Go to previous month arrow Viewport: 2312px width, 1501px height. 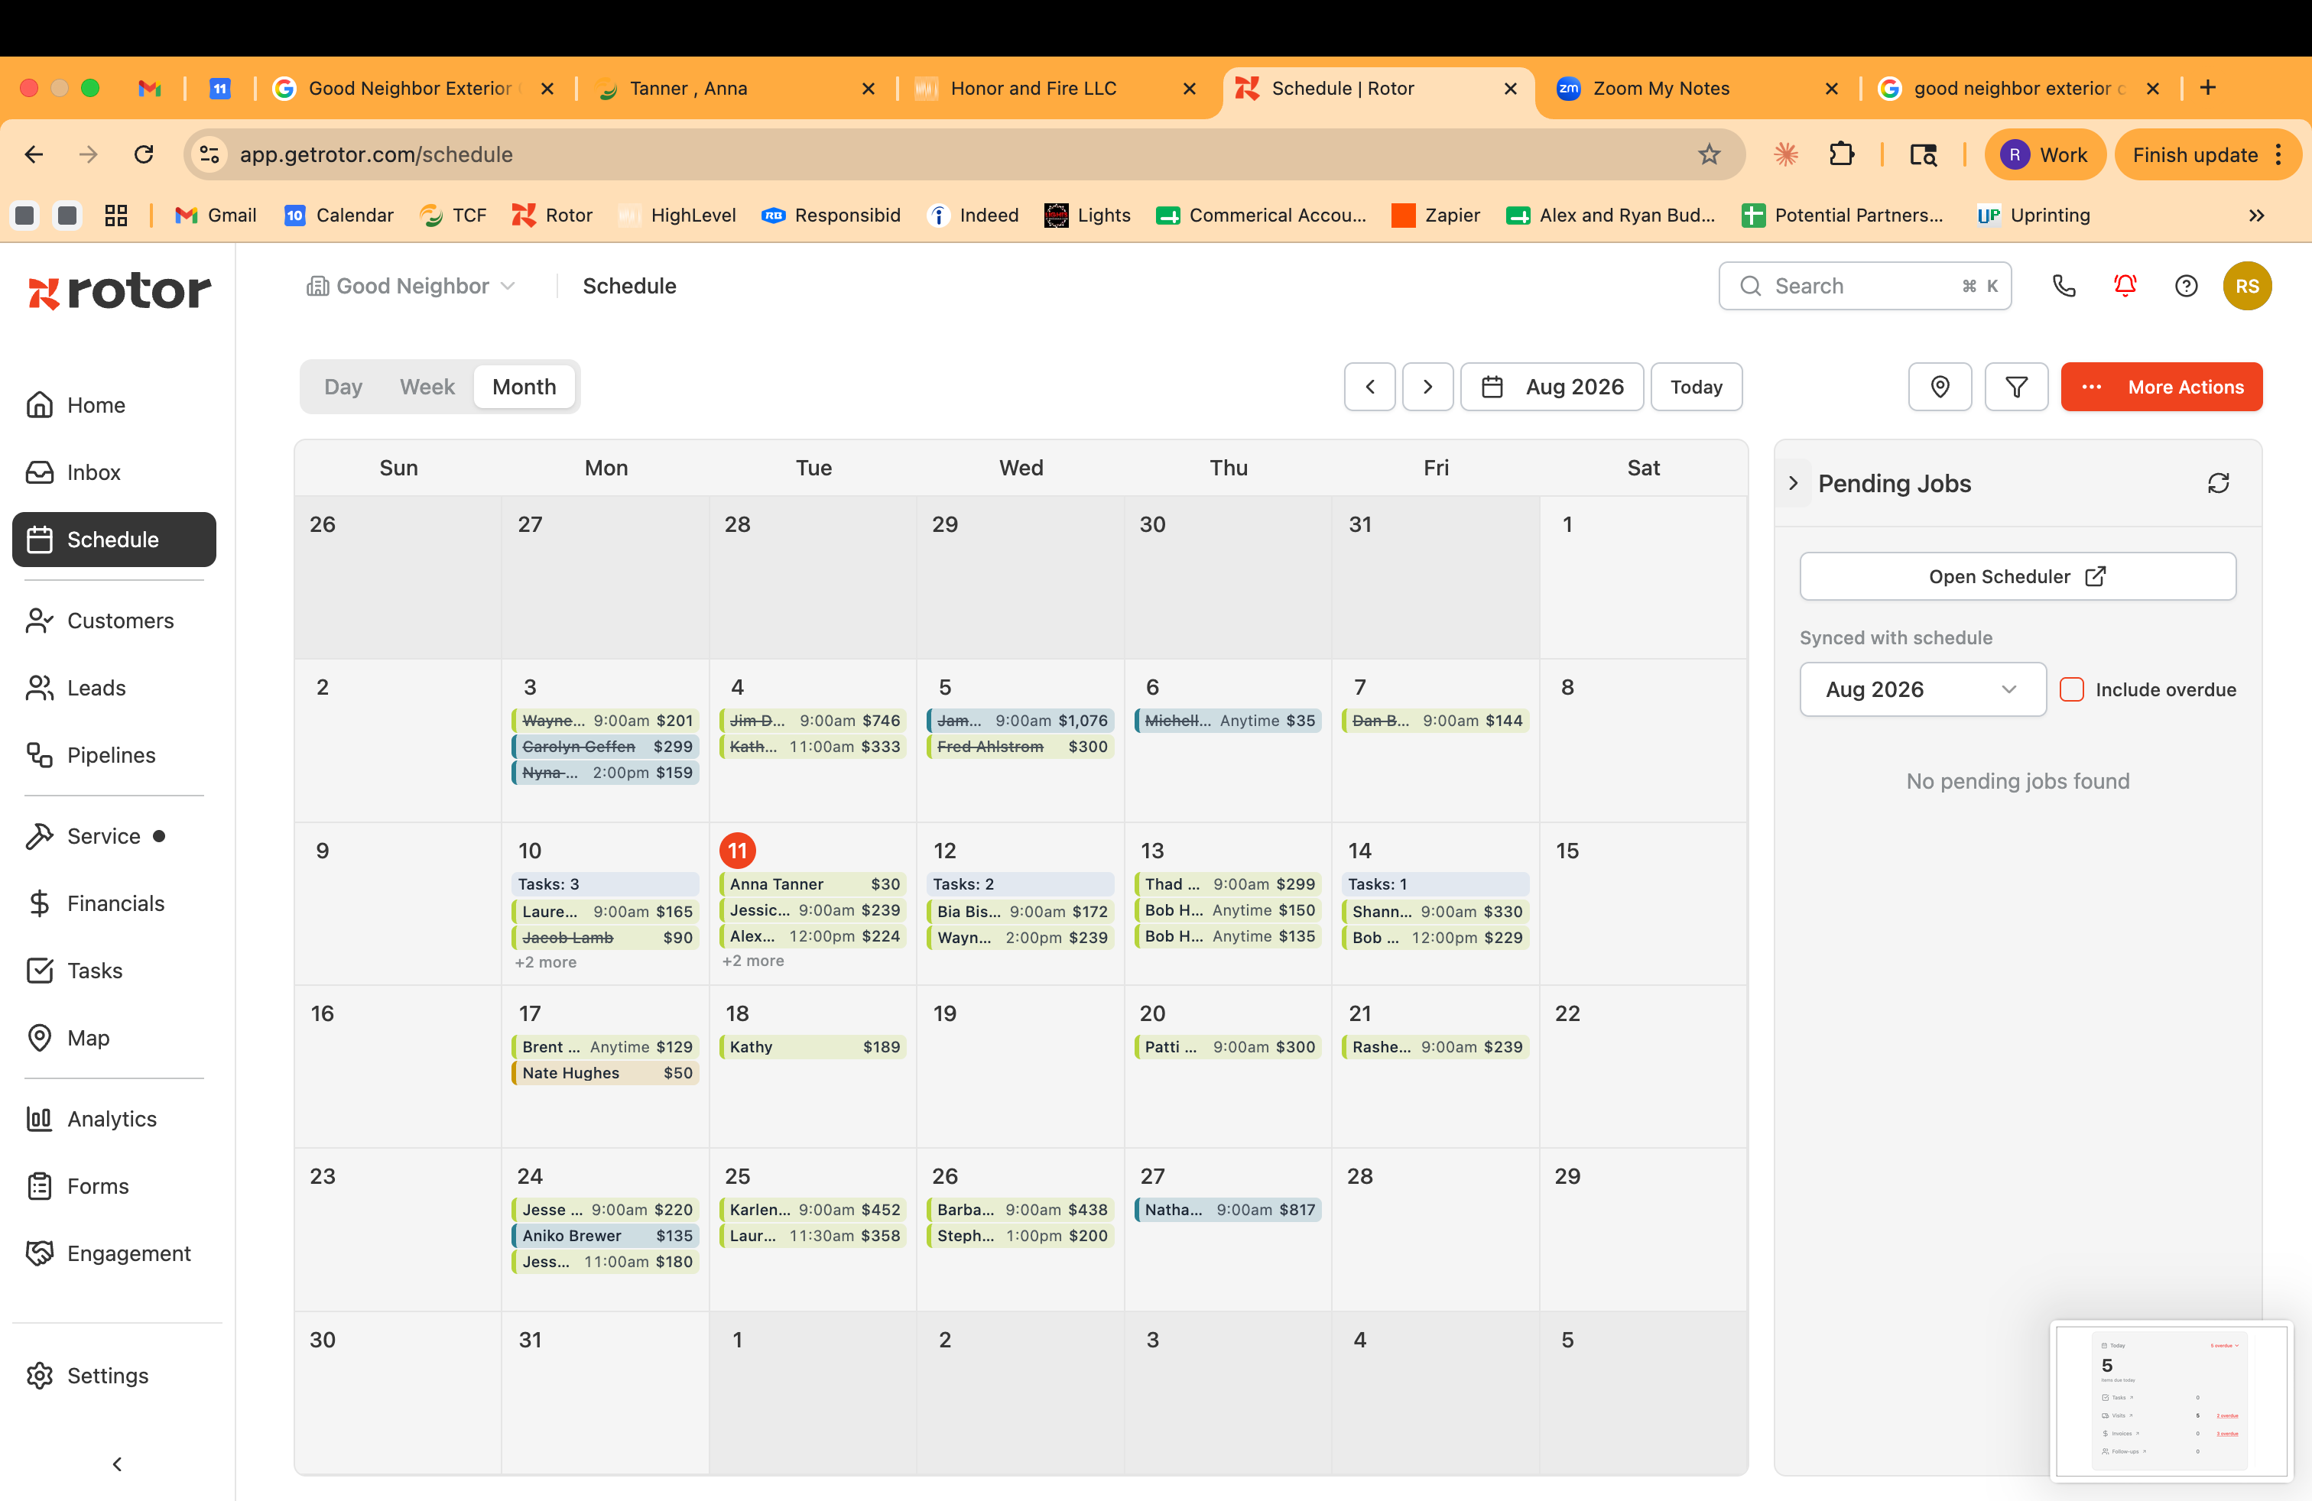[x=1370, y=387]
